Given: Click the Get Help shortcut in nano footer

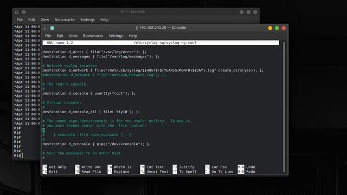Looking at the screenshot, I should click(x=54, y=167).
